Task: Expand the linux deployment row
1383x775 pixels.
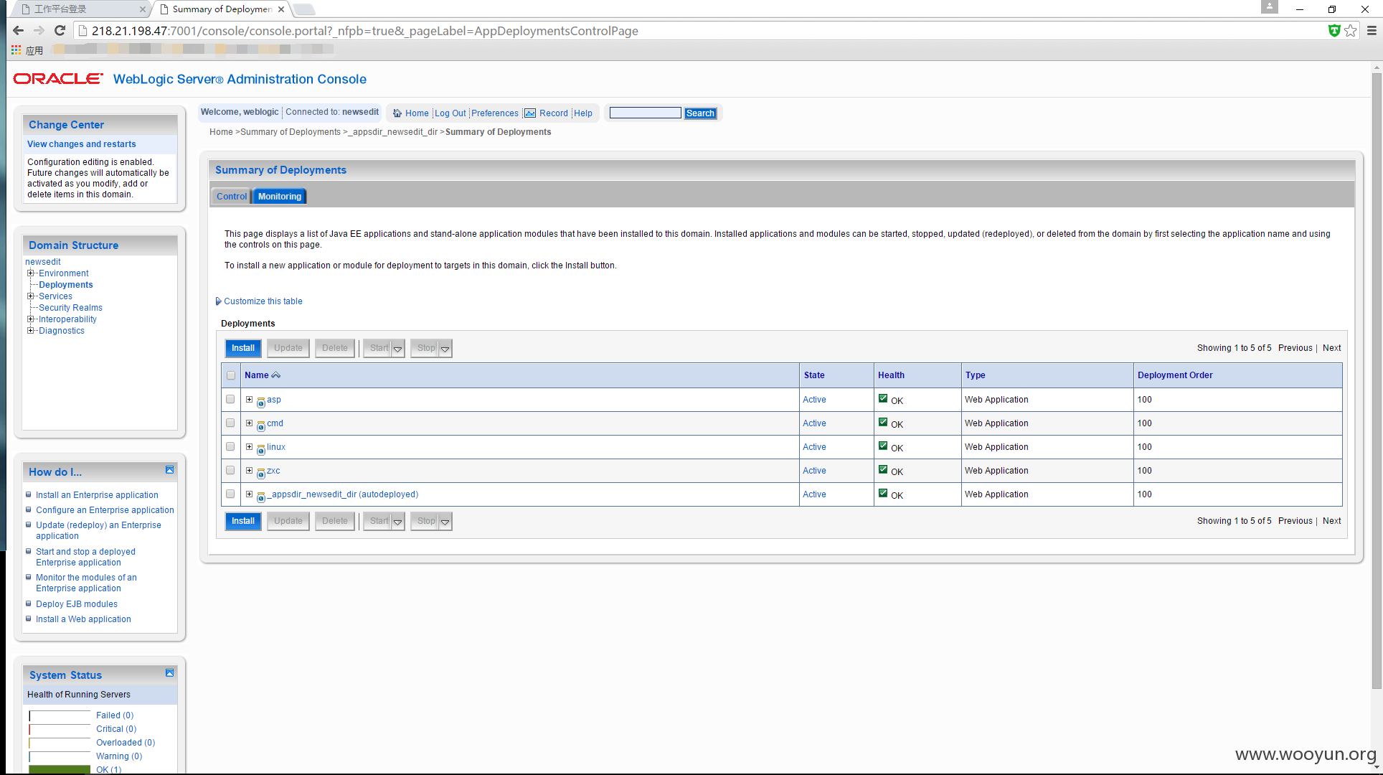Action: pyautogui.click(x=249, y=446)
